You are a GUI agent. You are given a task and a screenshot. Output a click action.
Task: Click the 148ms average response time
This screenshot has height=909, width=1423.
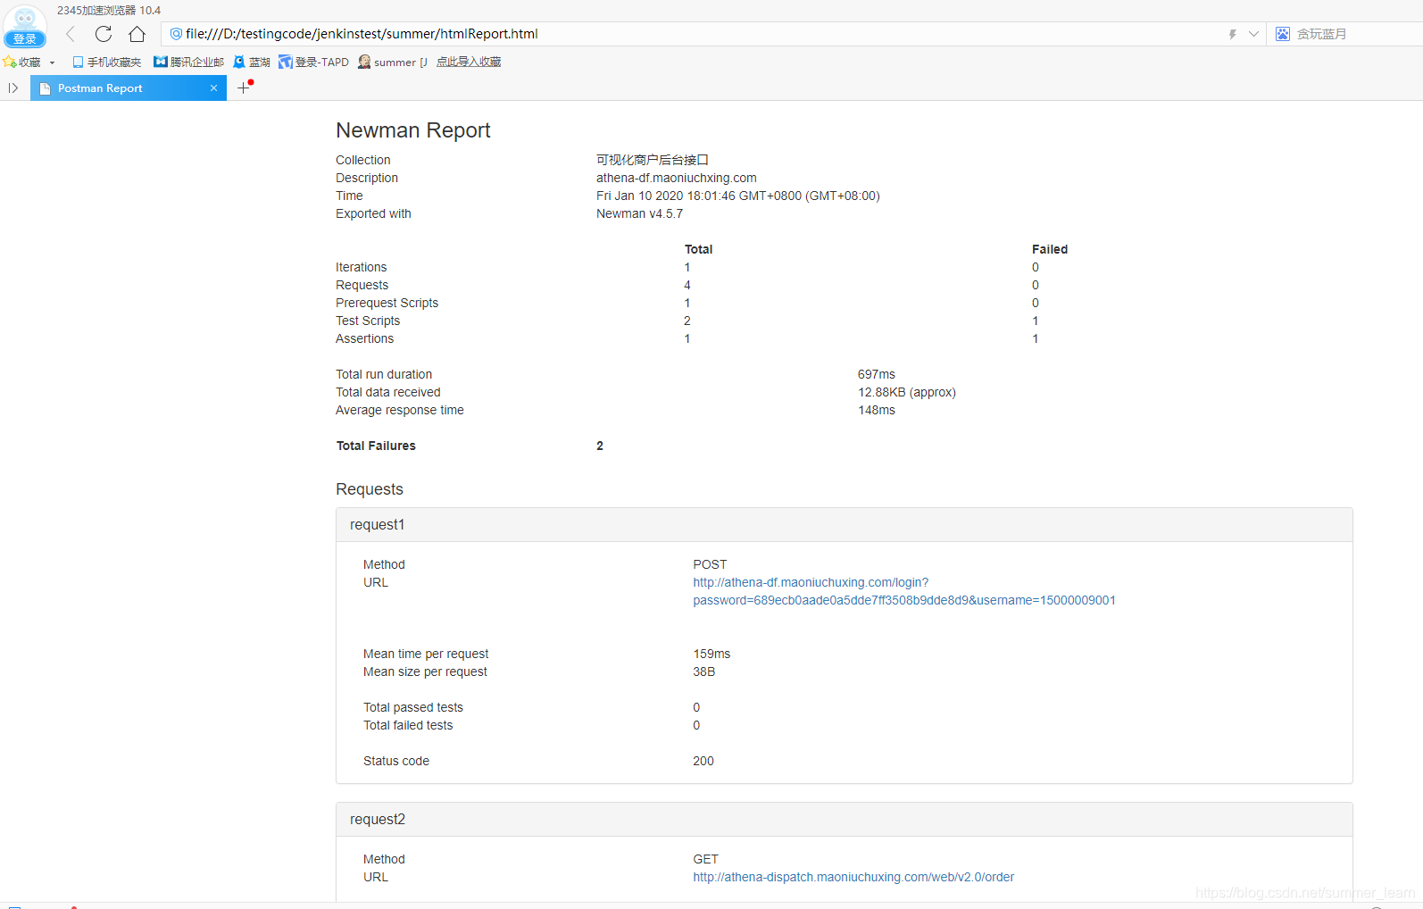tap(877, 410)
